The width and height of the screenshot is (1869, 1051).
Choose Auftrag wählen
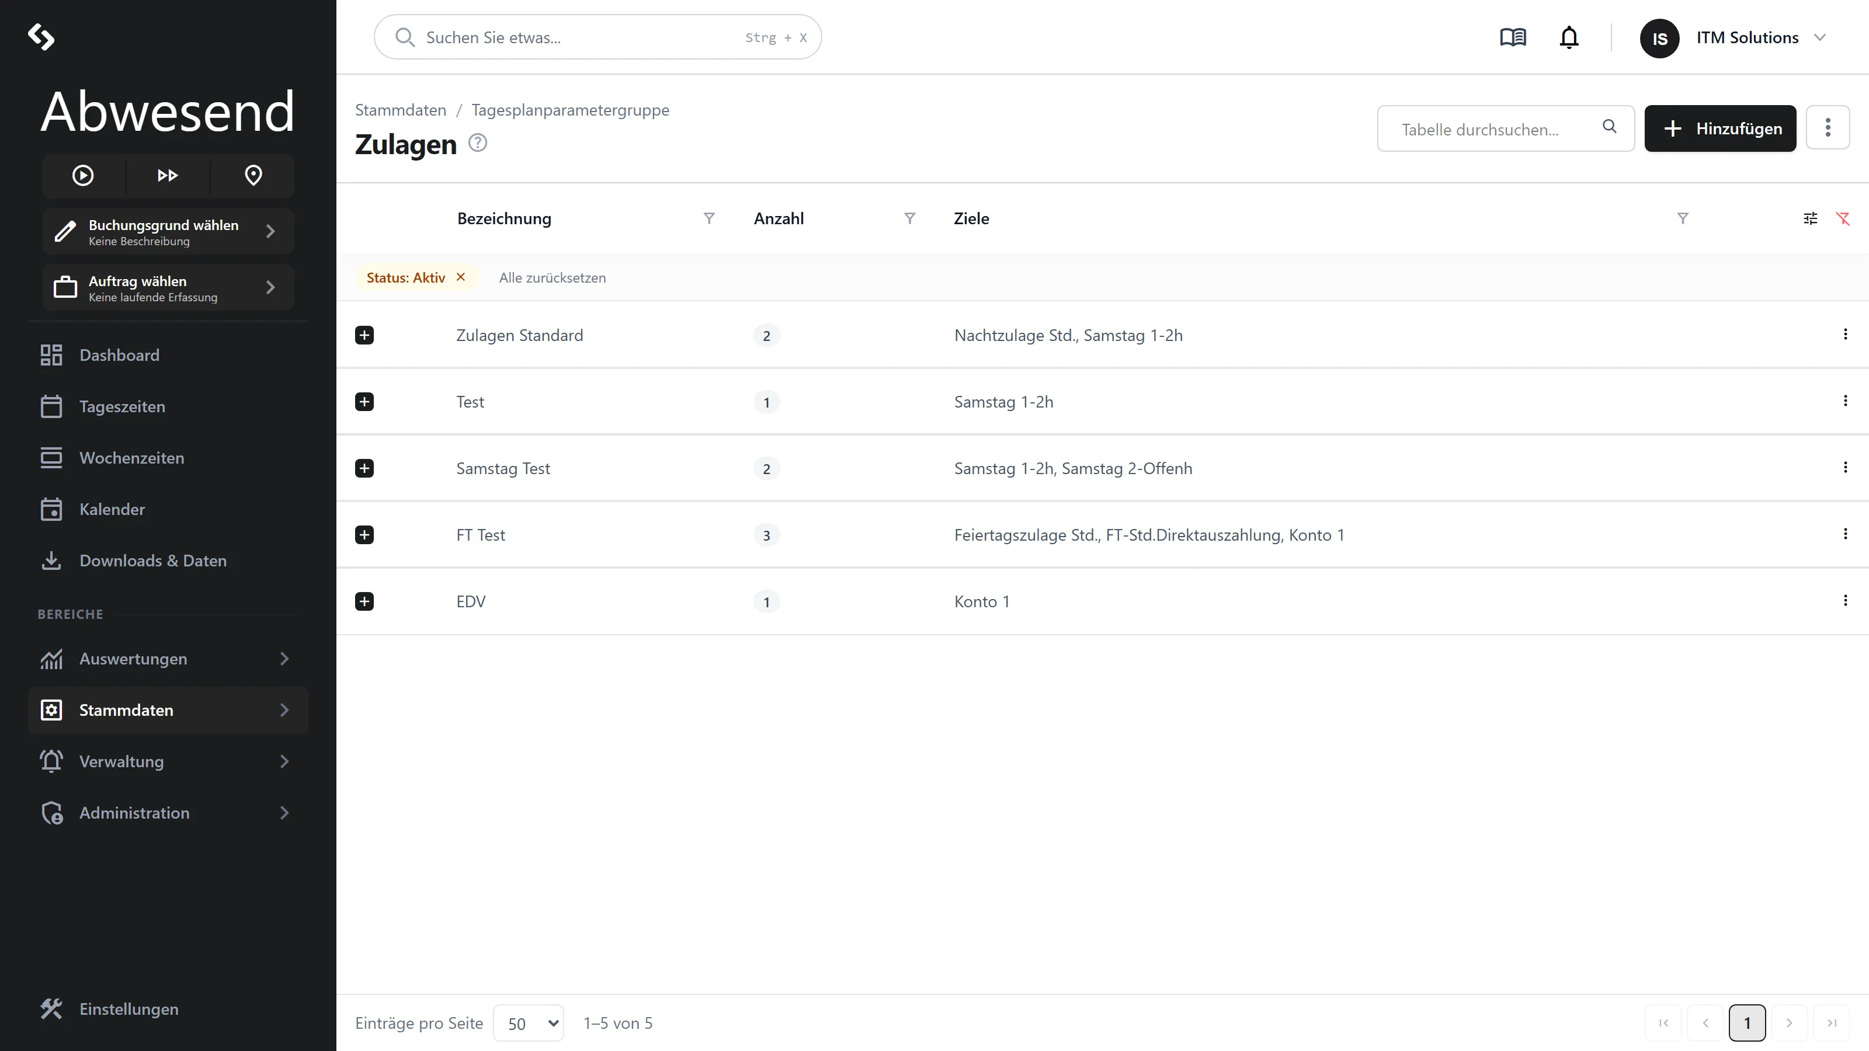168,287
